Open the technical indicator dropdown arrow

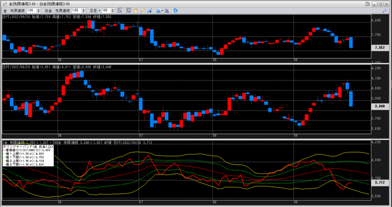162,11
